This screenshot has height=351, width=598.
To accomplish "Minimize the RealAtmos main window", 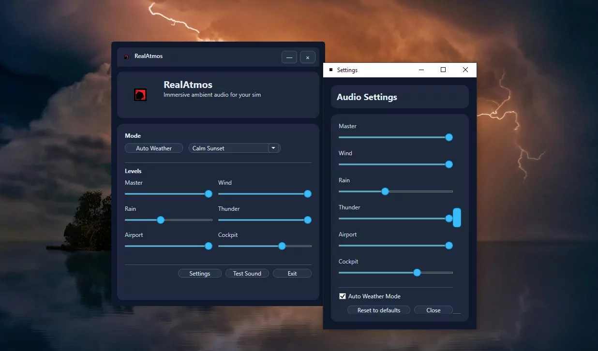I will tap(289, 57).
